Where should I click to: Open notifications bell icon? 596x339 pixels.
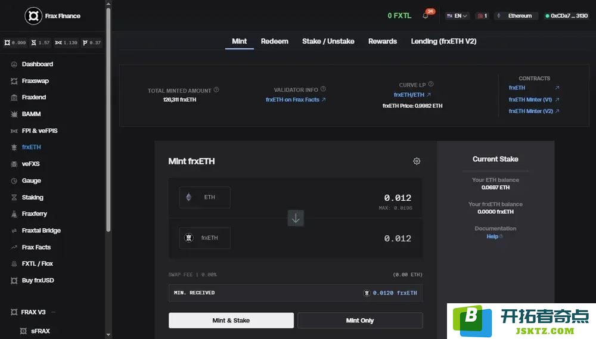pyautogui.click(x=426, y=16)
